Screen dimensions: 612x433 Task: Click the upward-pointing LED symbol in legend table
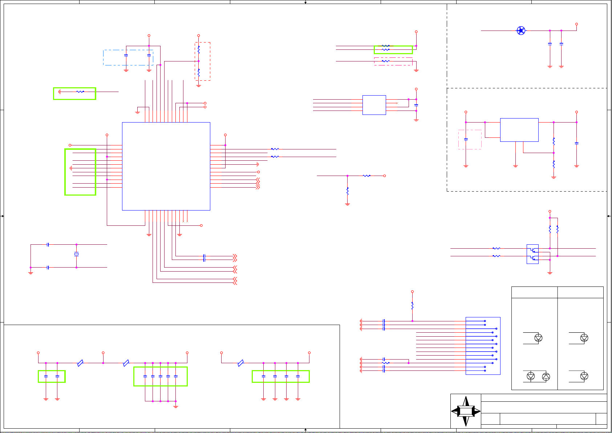(x=546, y=377)
